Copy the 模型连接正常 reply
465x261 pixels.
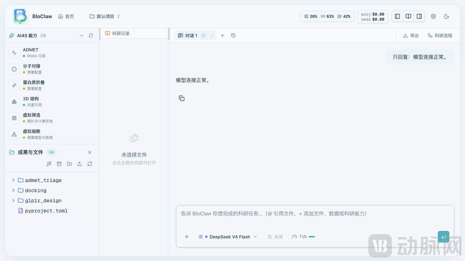pos(182,98)
